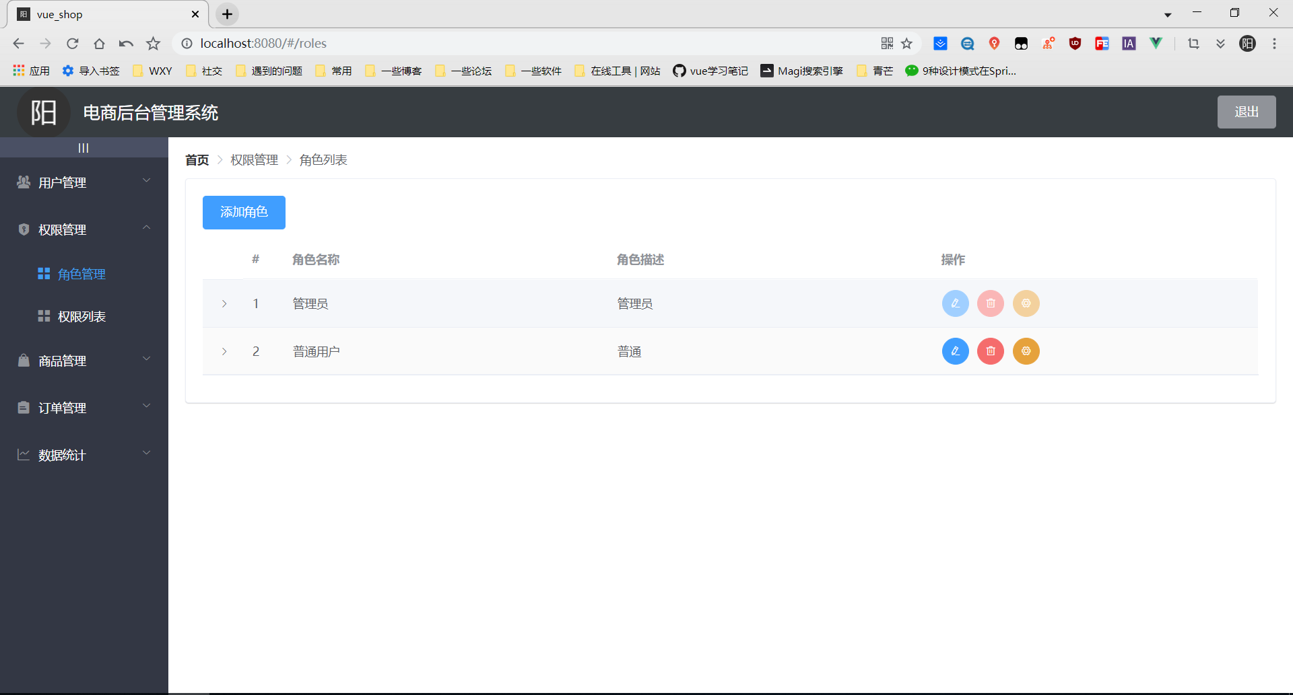Go back with the browser back arrow
1293x695 pixels.
18,44
